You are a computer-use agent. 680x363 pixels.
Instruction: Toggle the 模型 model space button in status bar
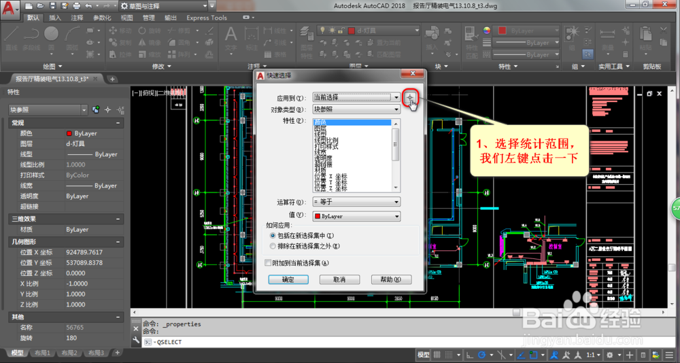tap(423, 354)
